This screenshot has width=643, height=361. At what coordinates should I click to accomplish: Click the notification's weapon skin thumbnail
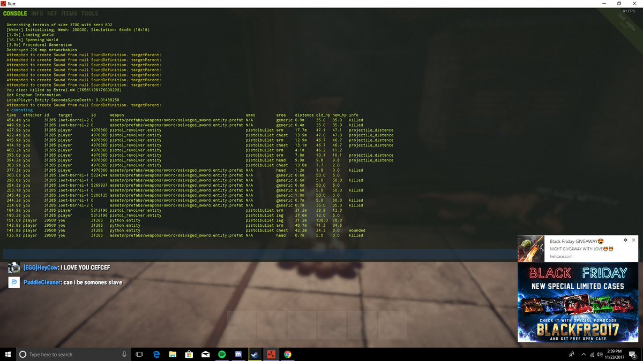tap(532, 249)
